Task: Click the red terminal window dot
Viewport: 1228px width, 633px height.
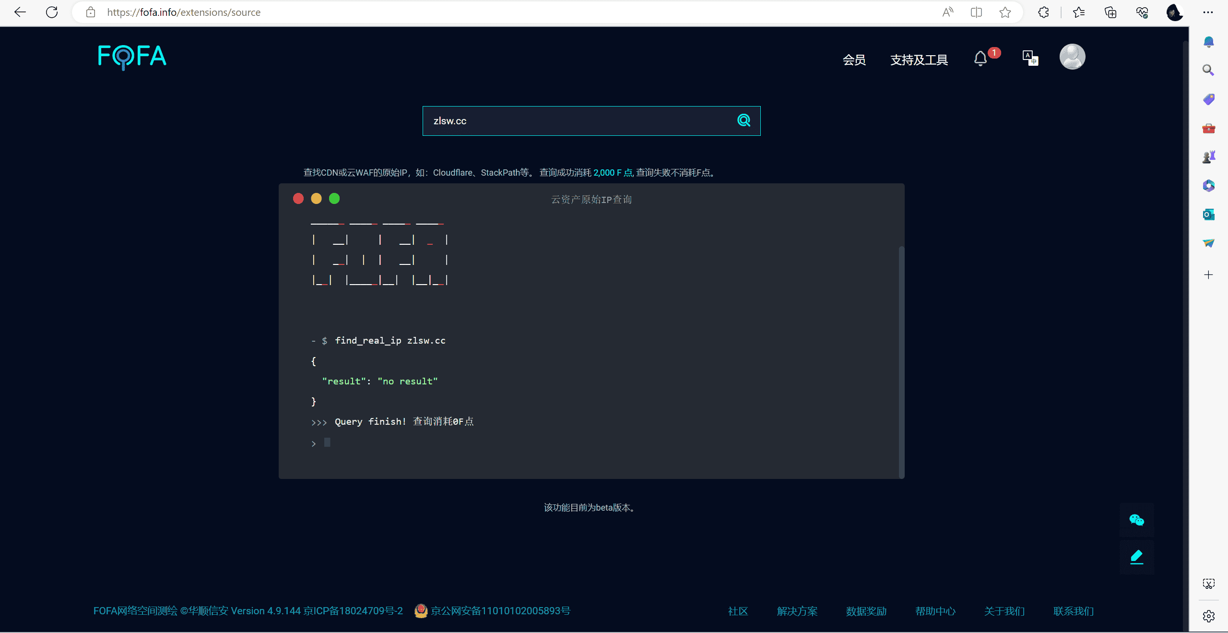Action: (298, 199)
